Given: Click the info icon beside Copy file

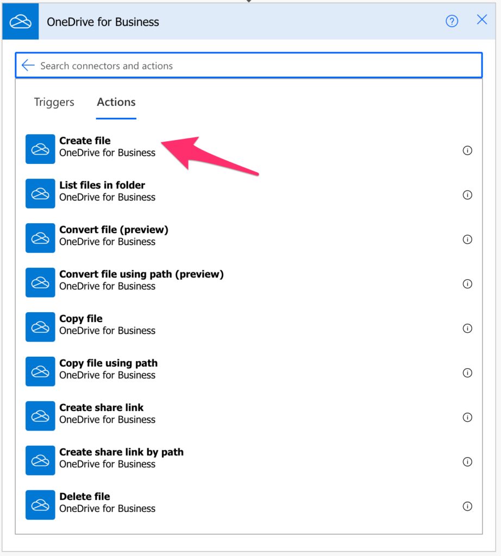Looking at the screenshot, I should point(467,328).
